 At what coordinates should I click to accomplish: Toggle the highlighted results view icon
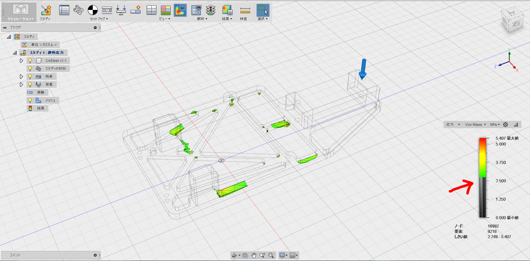(x=180, y=10)
